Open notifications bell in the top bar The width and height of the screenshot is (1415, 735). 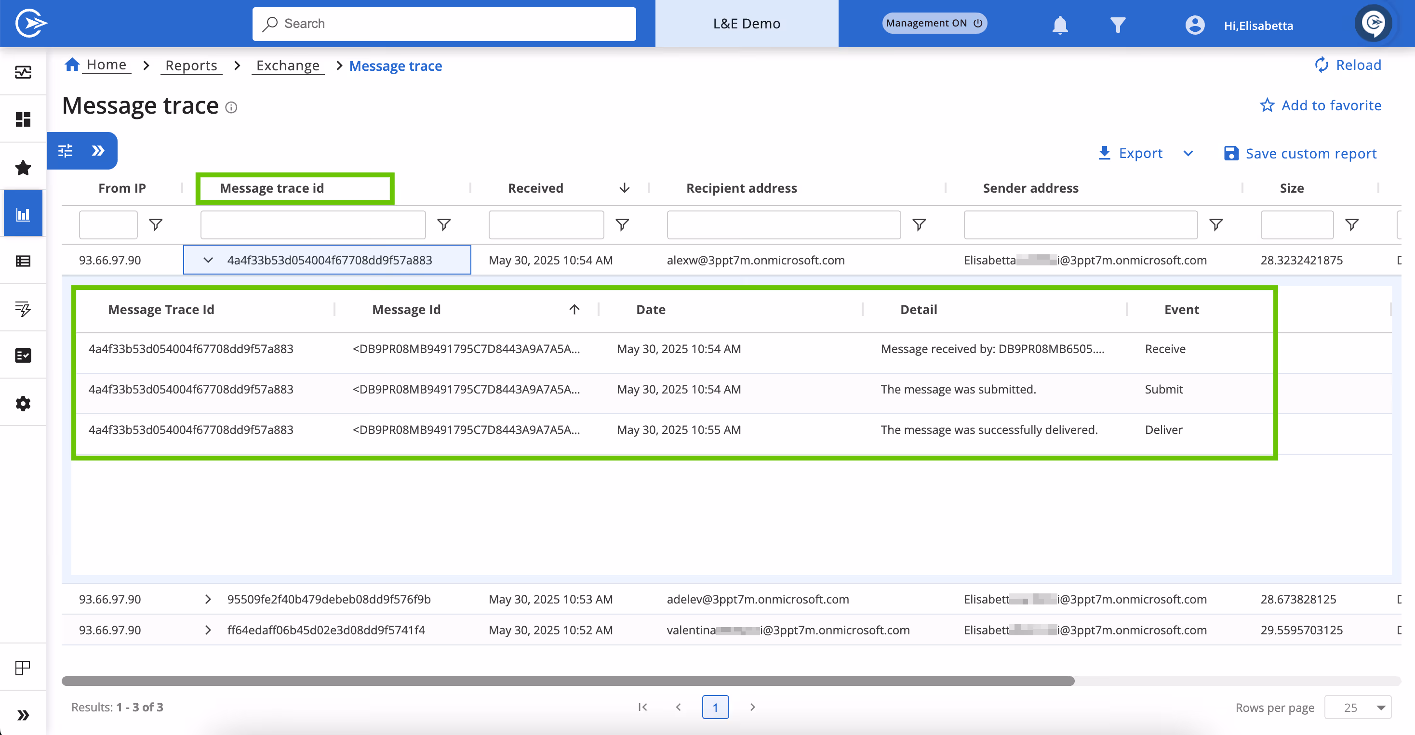coord(1060,25)
